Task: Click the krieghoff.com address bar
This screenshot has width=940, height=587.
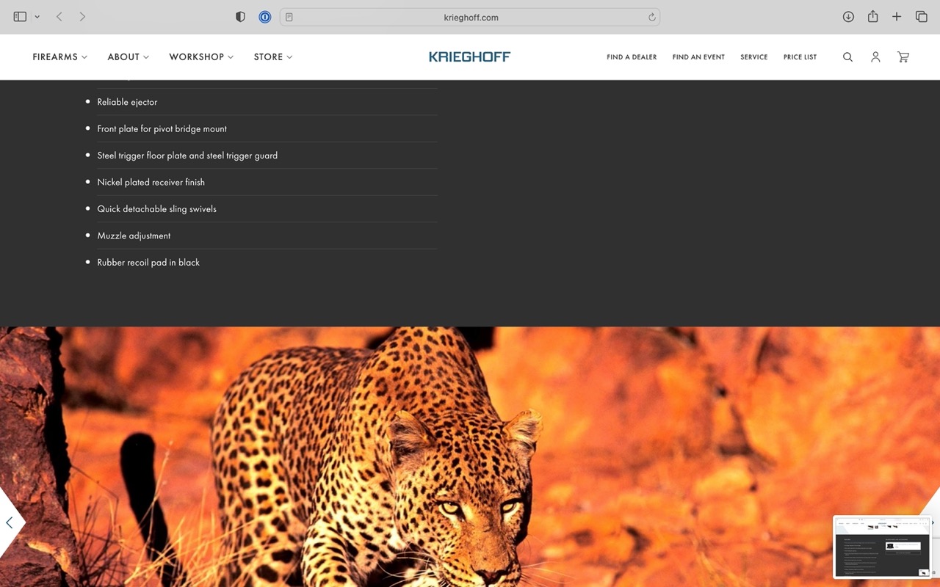Action: point(471,17)
